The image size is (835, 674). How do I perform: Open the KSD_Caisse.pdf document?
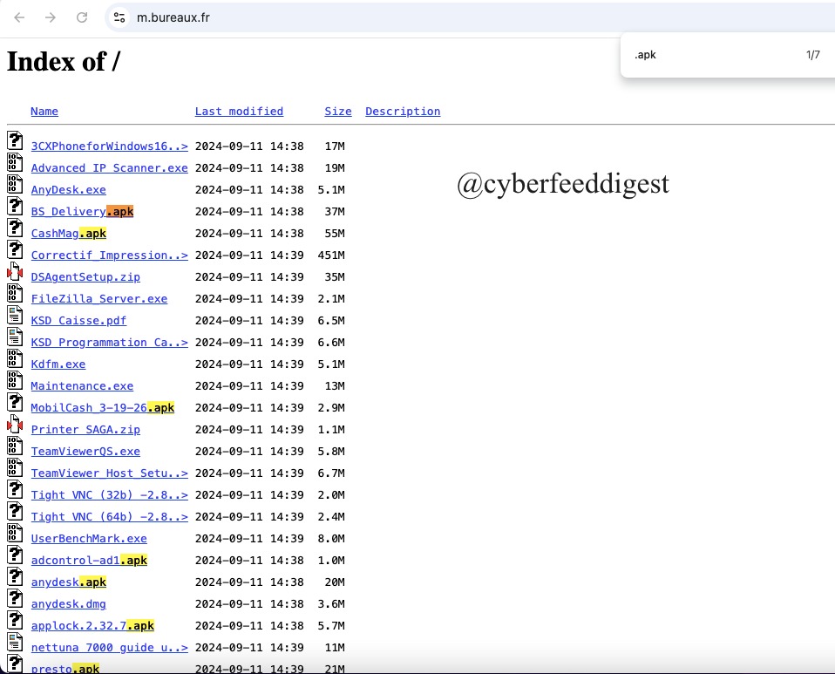click(x=78, y=321)
